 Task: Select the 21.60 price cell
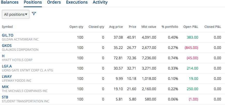pos(132,89)
